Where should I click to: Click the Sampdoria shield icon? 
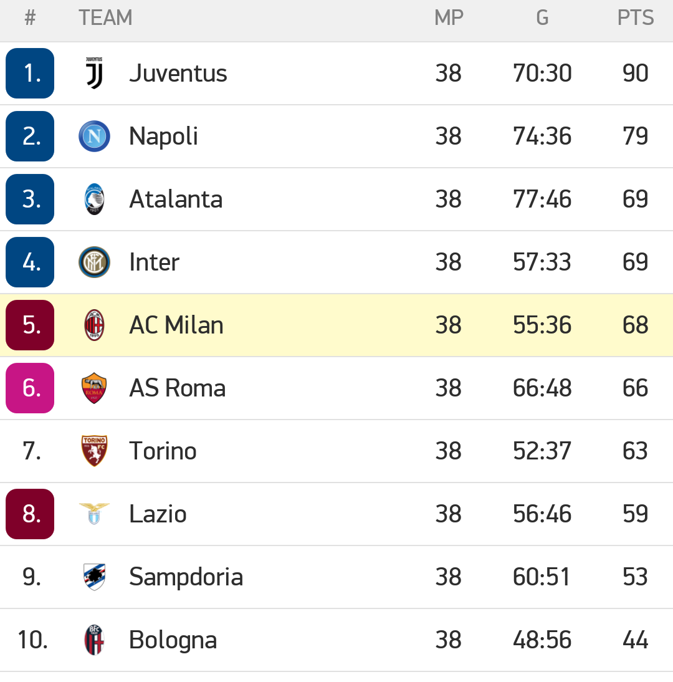tap(94, 577)
